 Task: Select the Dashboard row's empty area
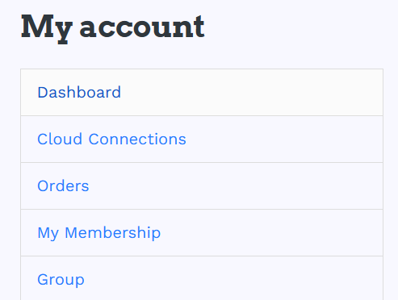252,93
